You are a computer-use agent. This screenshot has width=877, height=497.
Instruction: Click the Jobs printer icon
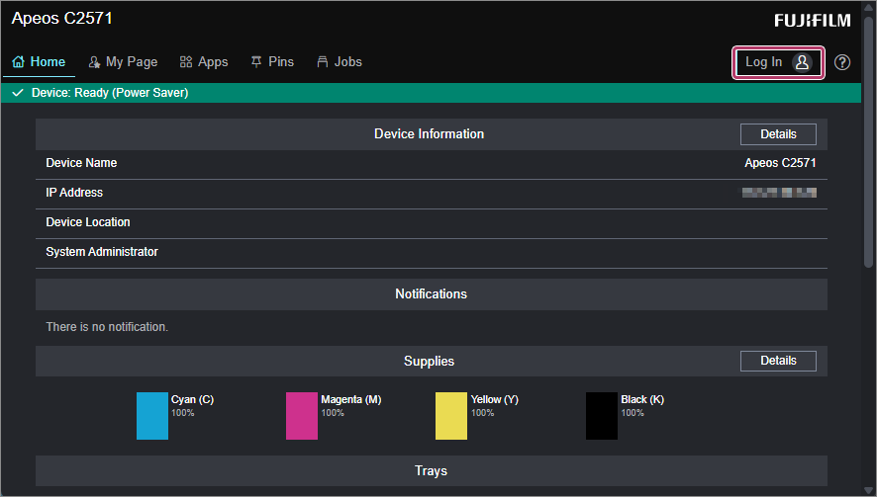[x=323, y=62]
